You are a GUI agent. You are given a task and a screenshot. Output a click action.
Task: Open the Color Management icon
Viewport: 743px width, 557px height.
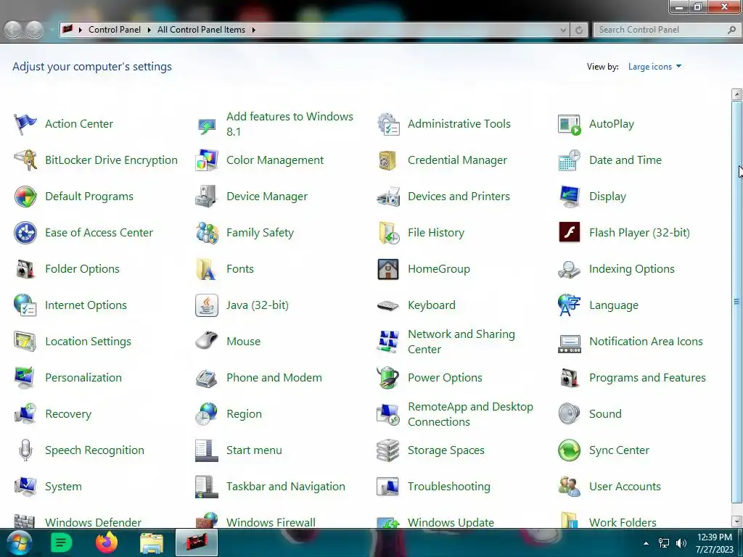point(207,160)
